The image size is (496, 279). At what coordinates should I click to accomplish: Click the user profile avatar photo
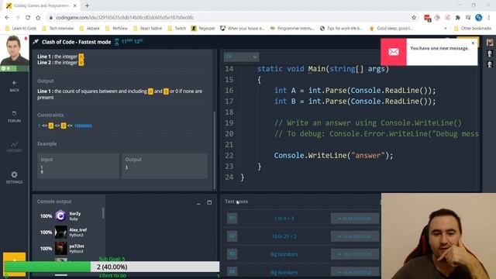point(14,50)
